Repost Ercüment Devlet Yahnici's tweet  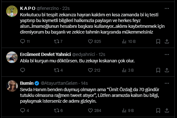(x=57, y=70)
